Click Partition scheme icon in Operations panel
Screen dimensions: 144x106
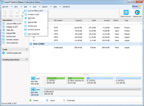point(3,39)
